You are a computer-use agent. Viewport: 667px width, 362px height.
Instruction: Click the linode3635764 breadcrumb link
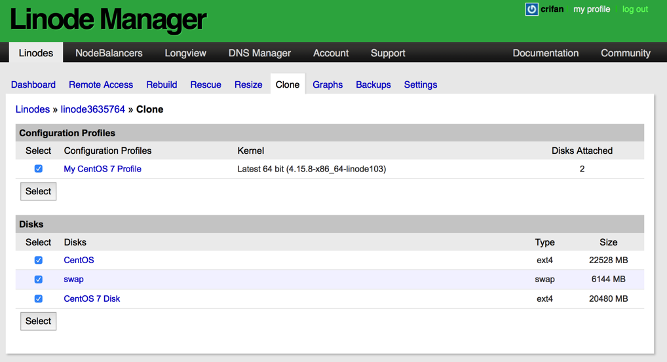pyautogui.click(x=93, y=109)
